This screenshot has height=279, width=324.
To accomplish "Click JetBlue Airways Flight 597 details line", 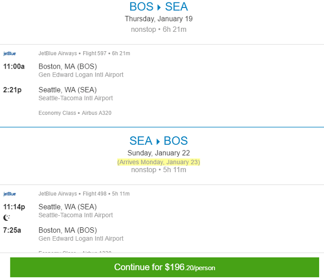I will coord(84,53).
